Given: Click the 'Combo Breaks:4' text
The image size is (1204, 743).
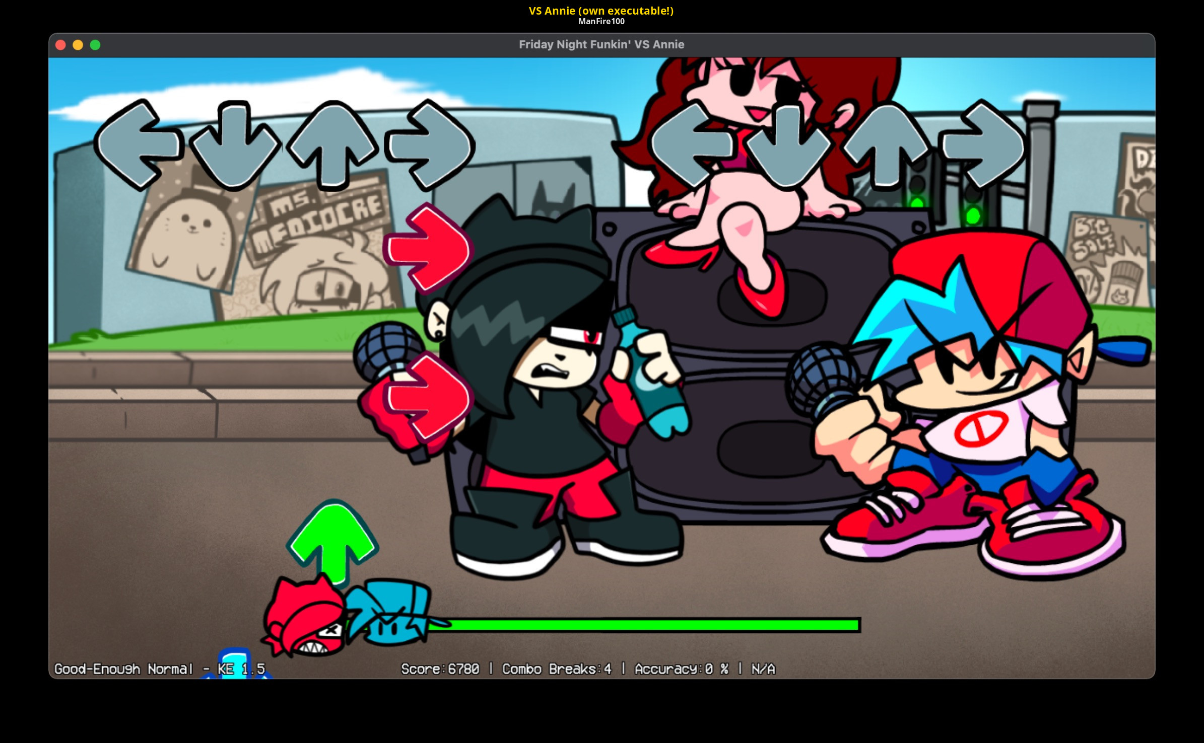Looking at the screenshot, I should (557, 669).
